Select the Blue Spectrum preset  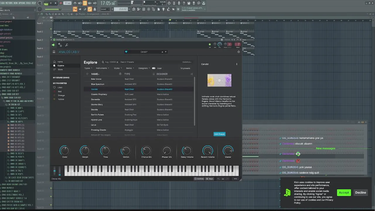(x=139, y=84)
